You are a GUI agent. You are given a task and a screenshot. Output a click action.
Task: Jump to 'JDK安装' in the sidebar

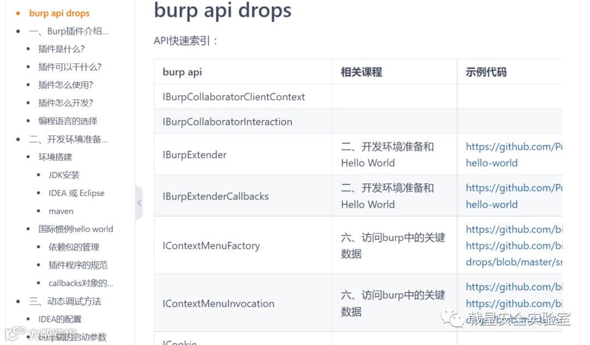[64, 175]
